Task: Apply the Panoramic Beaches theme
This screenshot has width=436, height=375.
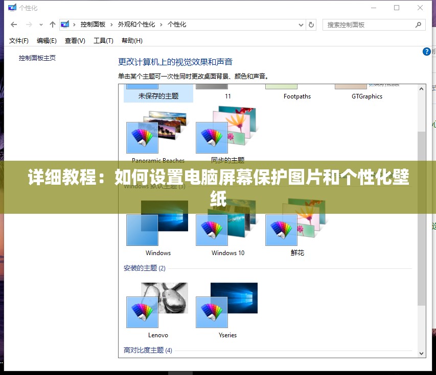Action: pos(158,136)
